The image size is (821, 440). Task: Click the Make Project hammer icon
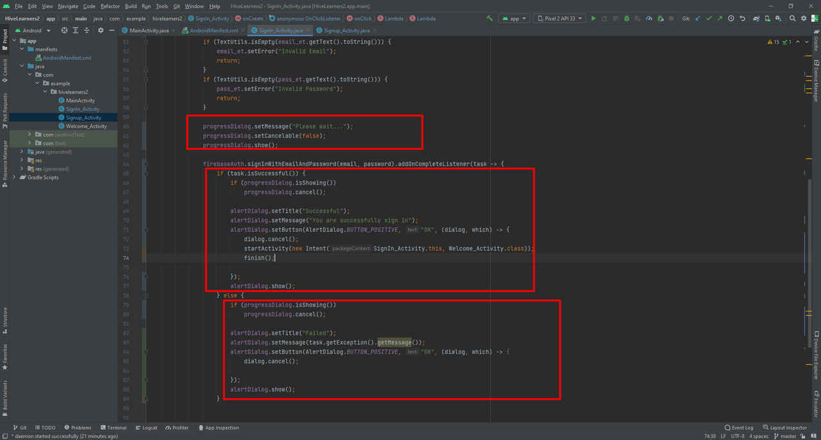489,19
